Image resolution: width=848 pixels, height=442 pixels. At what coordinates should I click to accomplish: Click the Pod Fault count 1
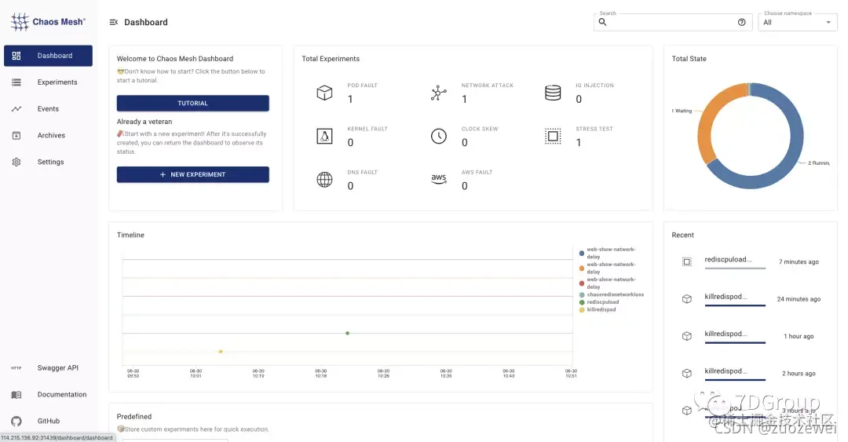pyautogui.click(x=350, y=99)
